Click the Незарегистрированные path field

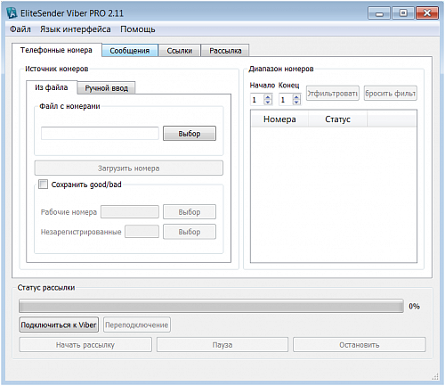[x=142, y=232]
